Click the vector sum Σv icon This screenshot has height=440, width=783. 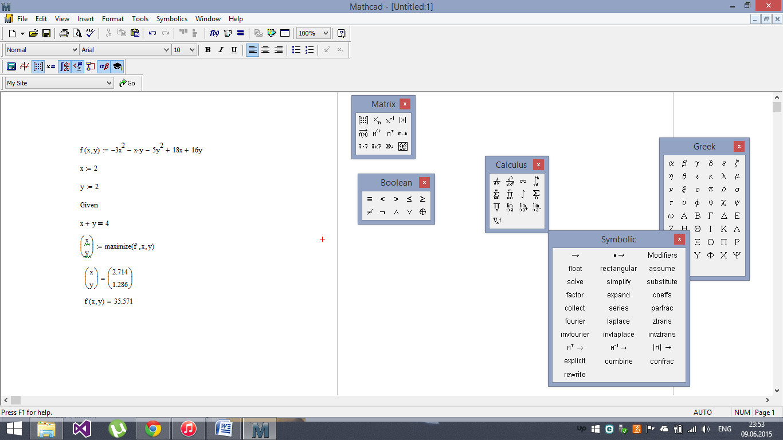390,146
